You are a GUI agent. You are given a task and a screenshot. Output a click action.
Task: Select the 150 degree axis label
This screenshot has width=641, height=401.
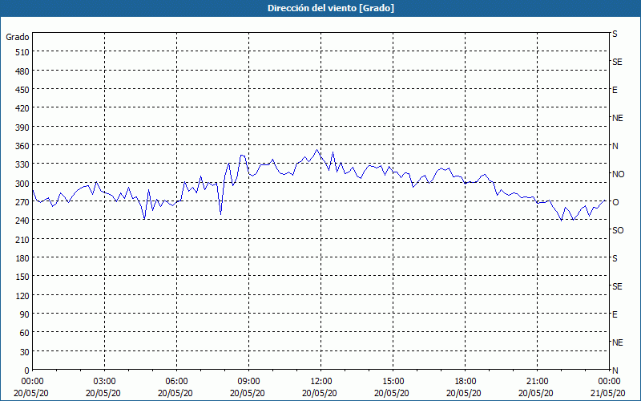(22, 277)
